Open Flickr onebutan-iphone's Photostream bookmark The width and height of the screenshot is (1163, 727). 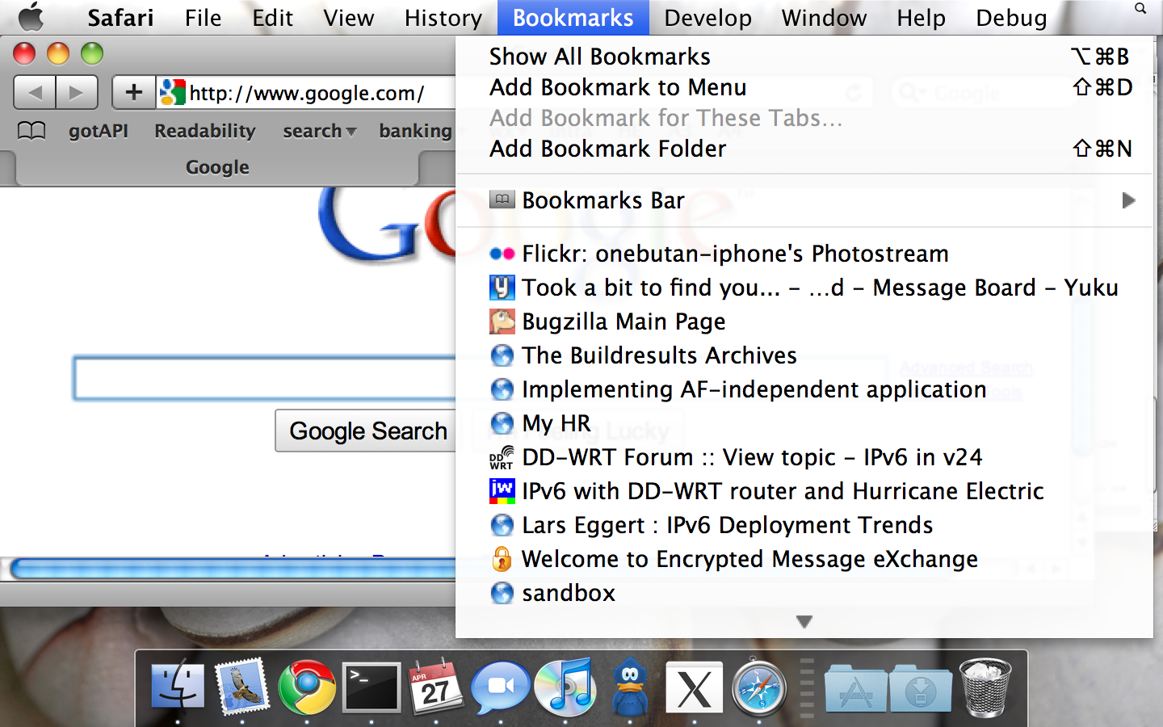pos(804,254)
